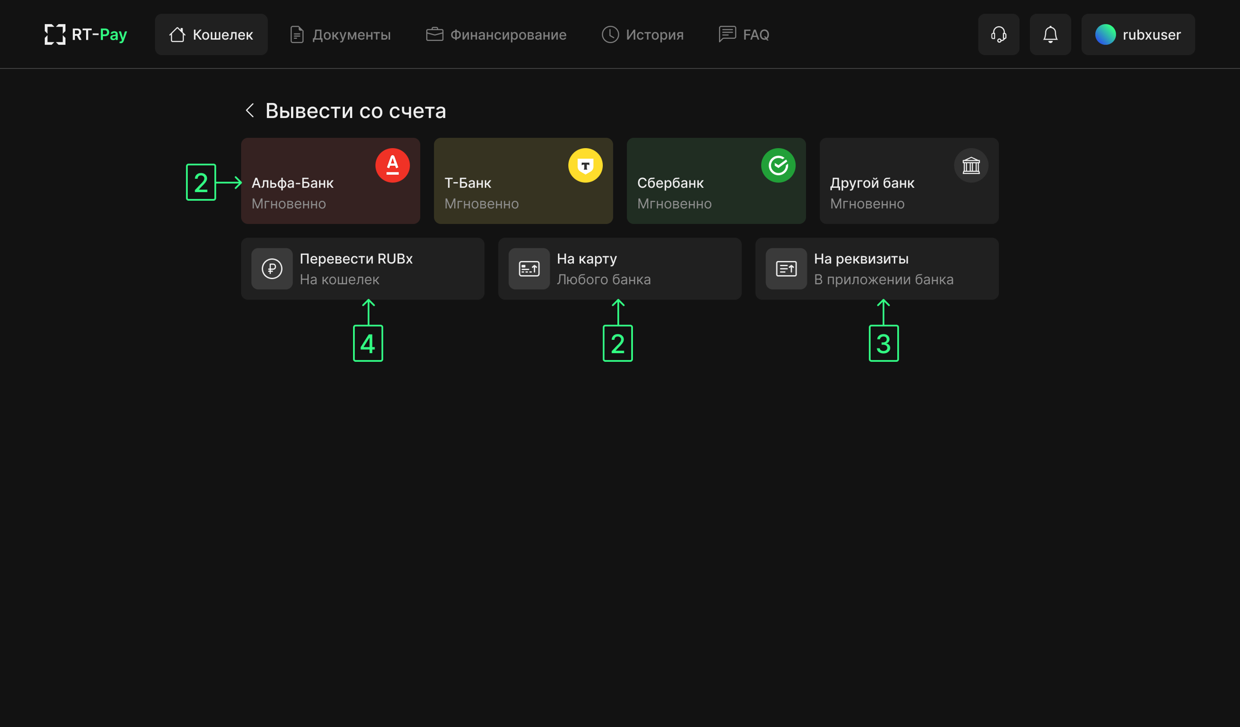Go back using the left chevron

pos(250,110)
